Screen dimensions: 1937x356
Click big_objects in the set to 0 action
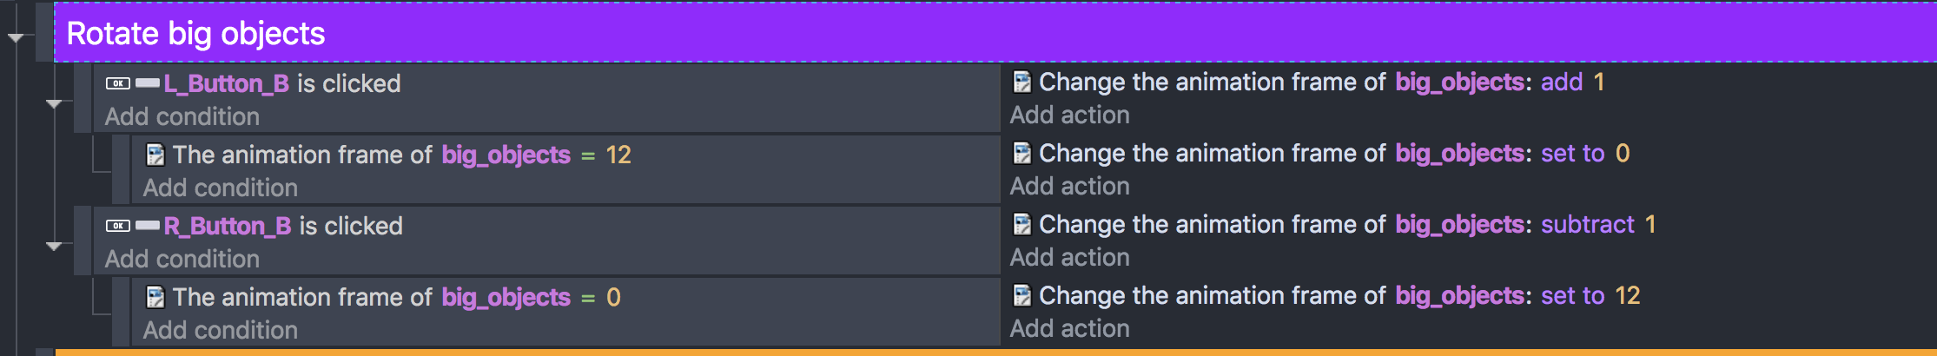1459,154
